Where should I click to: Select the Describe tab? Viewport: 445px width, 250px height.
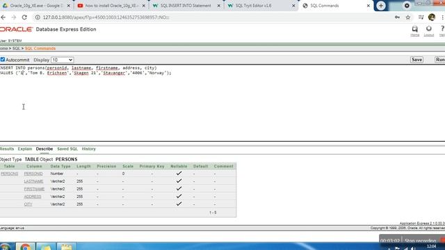(x=44, y=149)
